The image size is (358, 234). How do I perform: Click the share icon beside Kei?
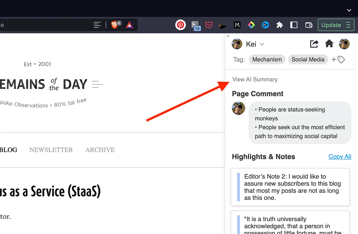coord(314,44)
